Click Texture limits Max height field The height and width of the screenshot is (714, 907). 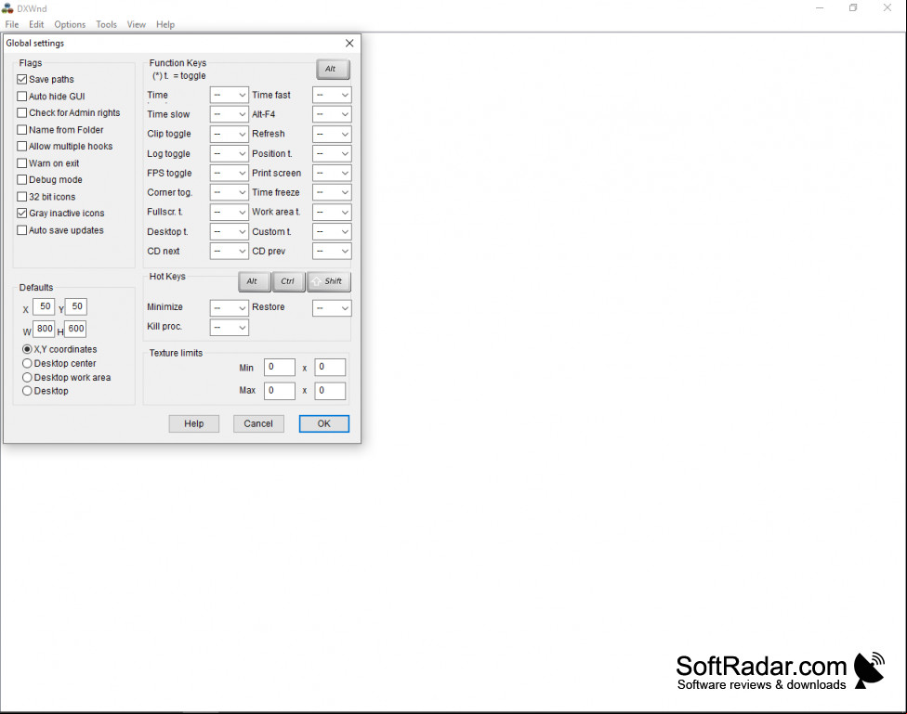330,391
